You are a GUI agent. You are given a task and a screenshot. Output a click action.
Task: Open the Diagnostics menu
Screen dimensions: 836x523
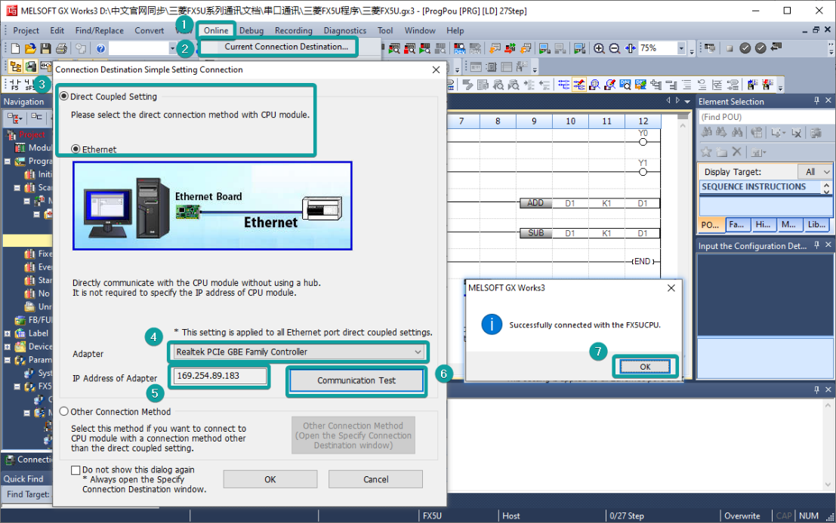click(x=344, y=30)
